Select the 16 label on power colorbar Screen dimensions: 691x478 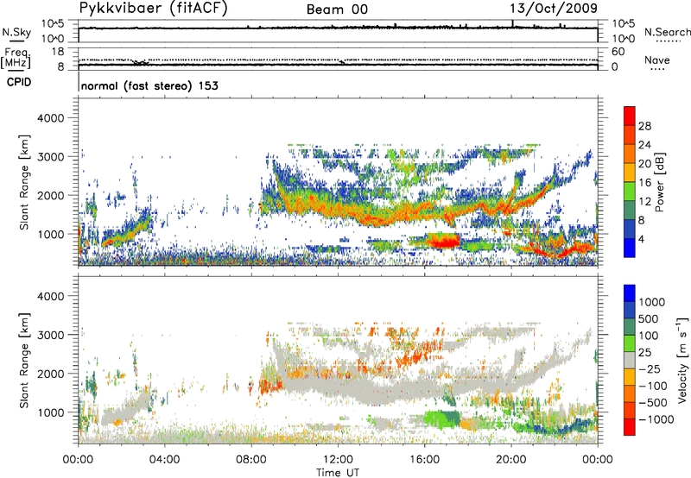point(644,183)
